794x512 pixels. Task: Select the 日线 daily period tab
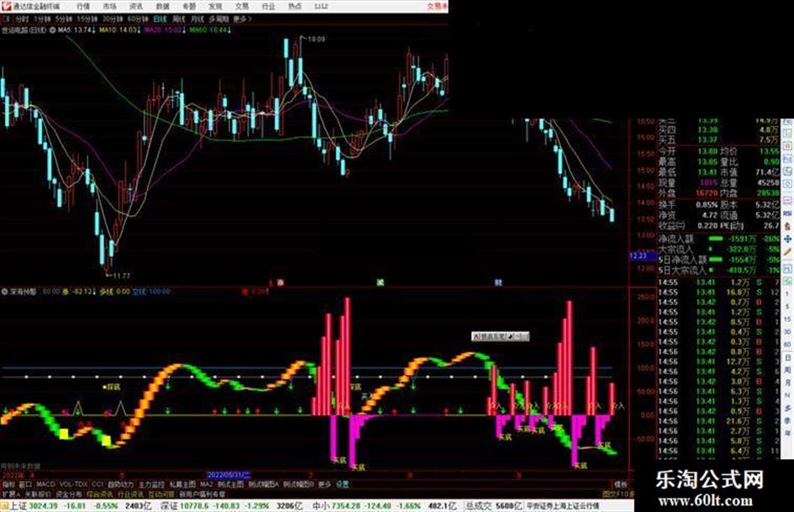[x=160, y=18]
